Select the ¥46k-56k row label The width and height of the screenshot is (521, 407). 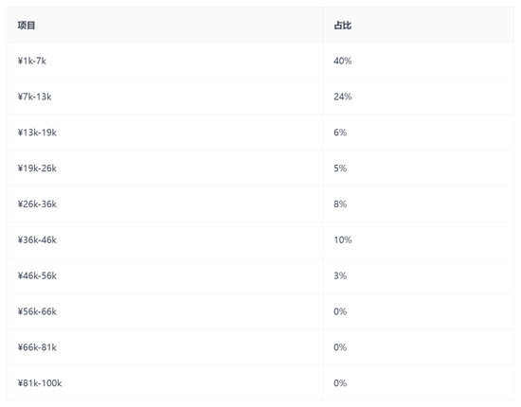(x=37, y=275)
